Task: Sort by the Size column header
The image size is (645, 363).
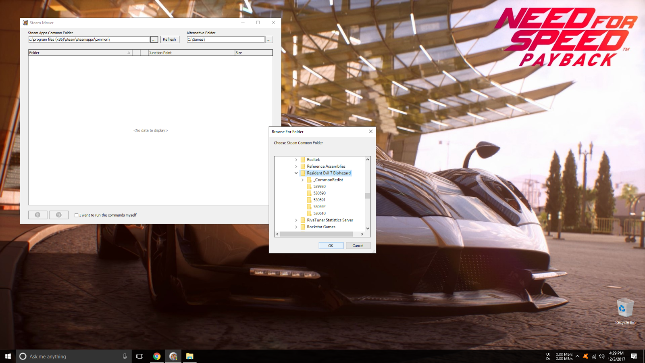Action: [254, 52]
